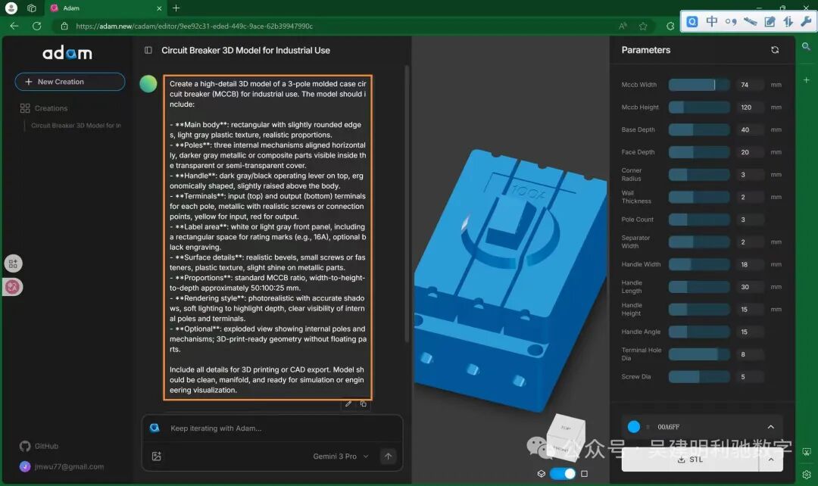
Task: Click the Creations grid icon in sidebar
Action: tap(24, 107)
